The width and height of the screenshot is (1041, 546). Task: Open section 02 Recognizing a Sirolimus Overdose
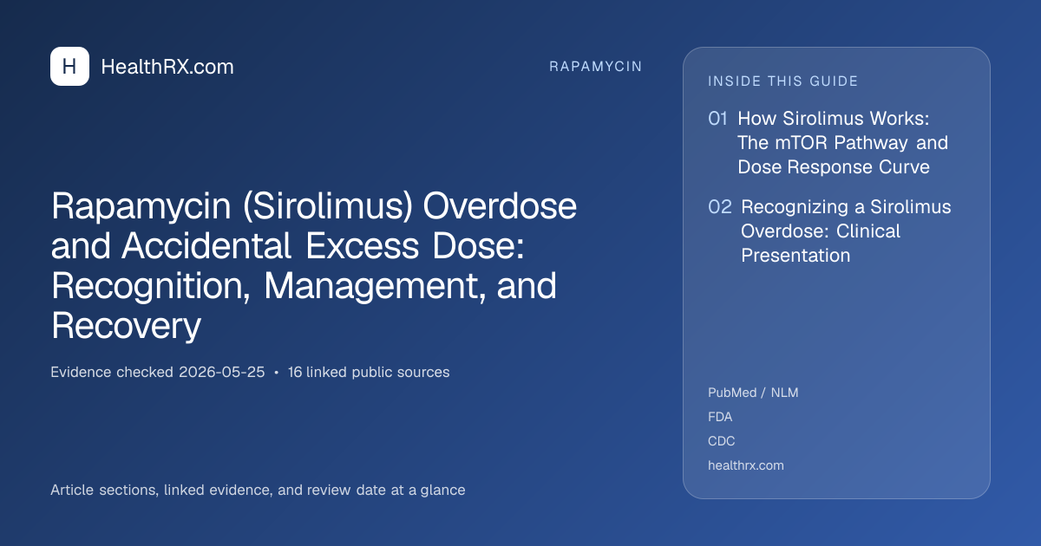point(830,231)
